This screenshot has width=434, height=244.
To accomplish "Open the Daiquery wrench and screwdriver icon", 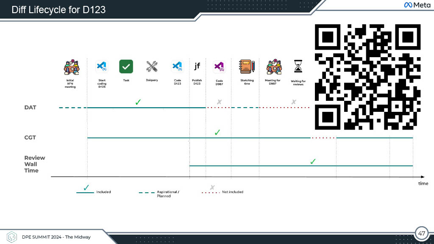I will pyautogui.click(x=152, y=67).
